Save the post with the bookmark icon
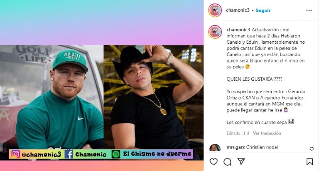This screenshot has height=171, width=319. point(309,161)
